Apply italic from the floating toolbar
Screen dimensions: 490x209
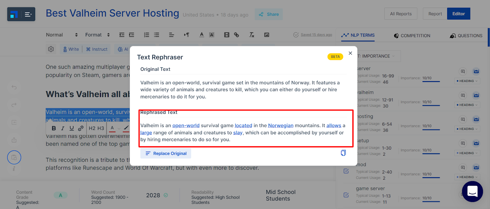(62, 128)
